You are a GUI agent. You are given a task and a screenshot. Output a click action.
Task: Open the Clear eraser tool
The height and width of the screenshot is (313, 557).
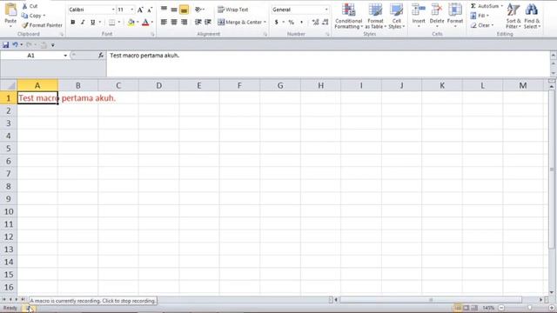pyautogui.click(x=482, y=25)
